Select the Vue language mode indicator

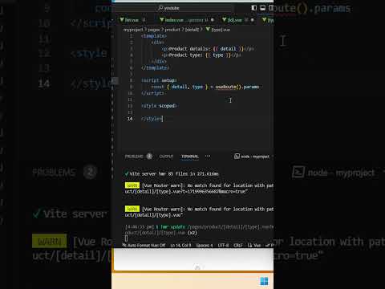click(x=254, y=246)
